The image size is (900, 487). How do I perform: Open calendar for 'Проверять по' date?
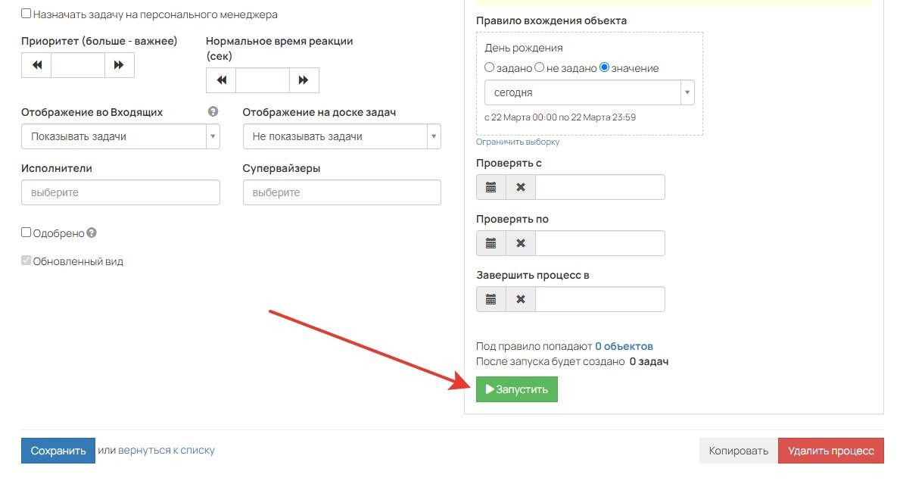(490, 243)
